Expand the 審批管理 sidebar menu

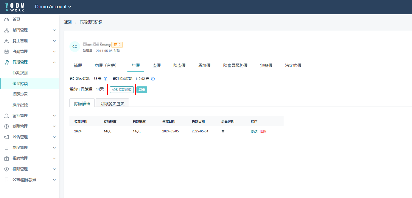coord(54,116)
